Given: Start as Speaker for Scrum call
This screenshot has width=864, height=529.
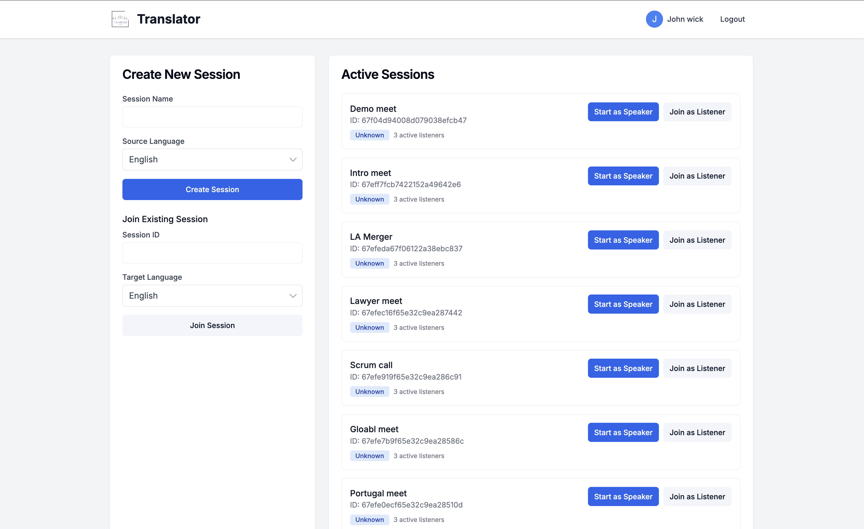Looking at the screenshot, I should click(x=623, y=368).
